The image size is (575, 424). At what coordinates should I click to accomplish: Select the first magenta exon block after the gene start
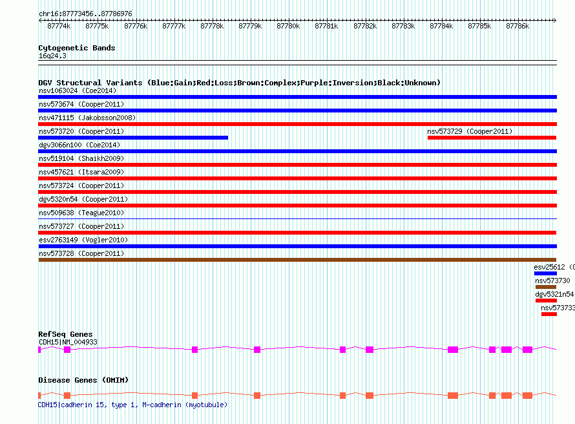pos(67,350)
